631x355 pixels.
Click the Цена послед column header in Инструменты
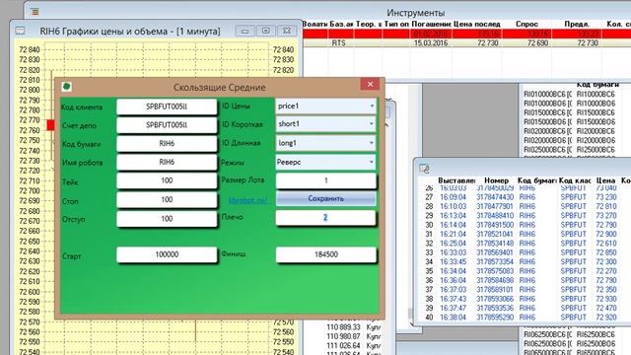click(x=476, y=24)
